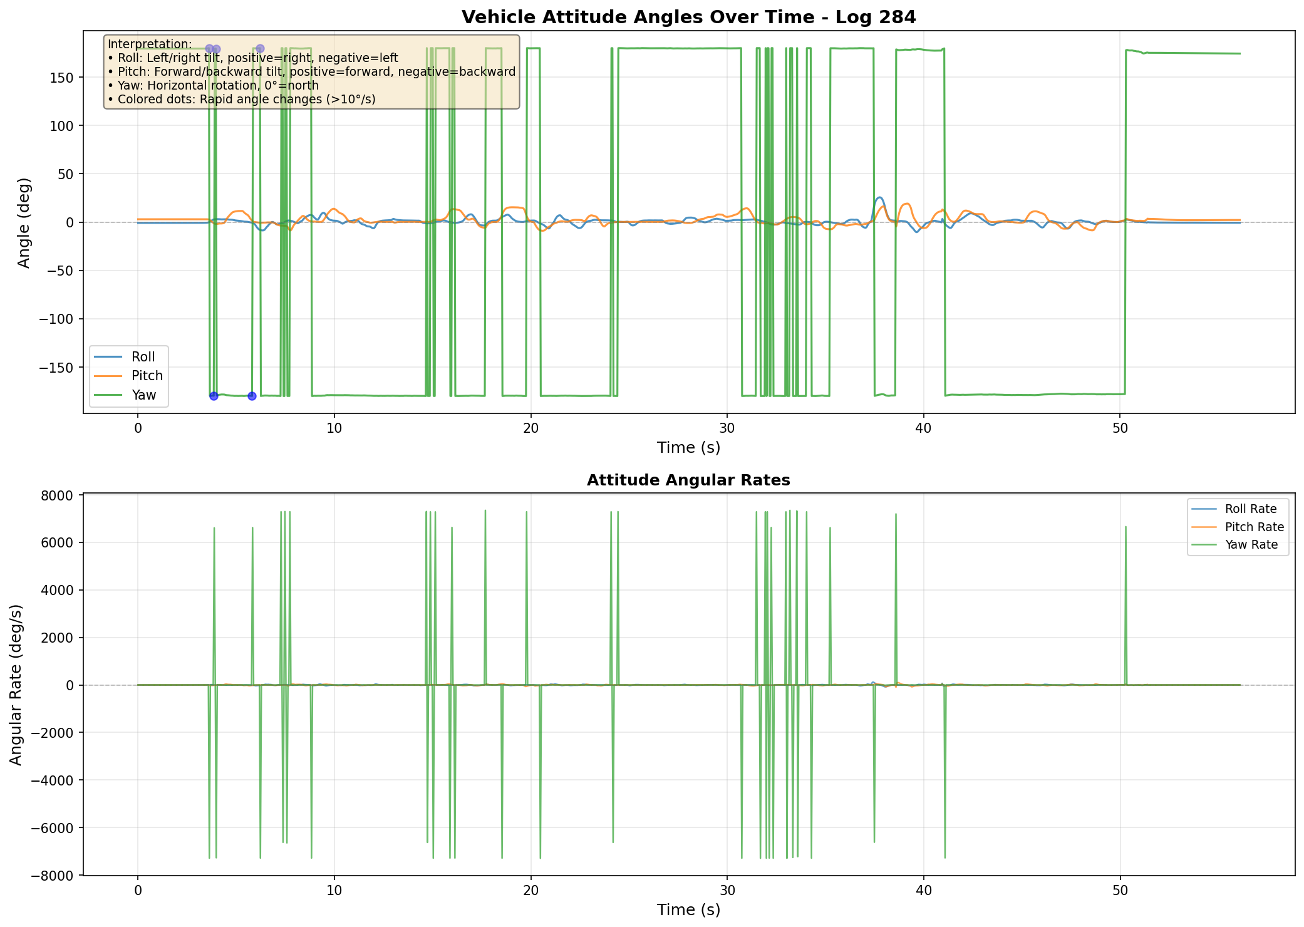Select the Roll Rate legend label
The height and width of the screenshot is (927, 1304).
[x=1250, y=509]
